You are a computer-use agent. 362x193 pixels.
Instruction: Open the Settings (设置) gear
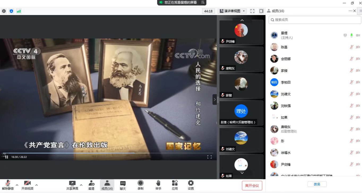pos(191,185)
